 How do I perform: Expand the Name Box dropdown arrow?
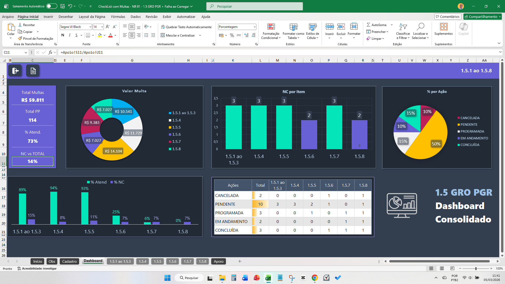click(26, 52)
